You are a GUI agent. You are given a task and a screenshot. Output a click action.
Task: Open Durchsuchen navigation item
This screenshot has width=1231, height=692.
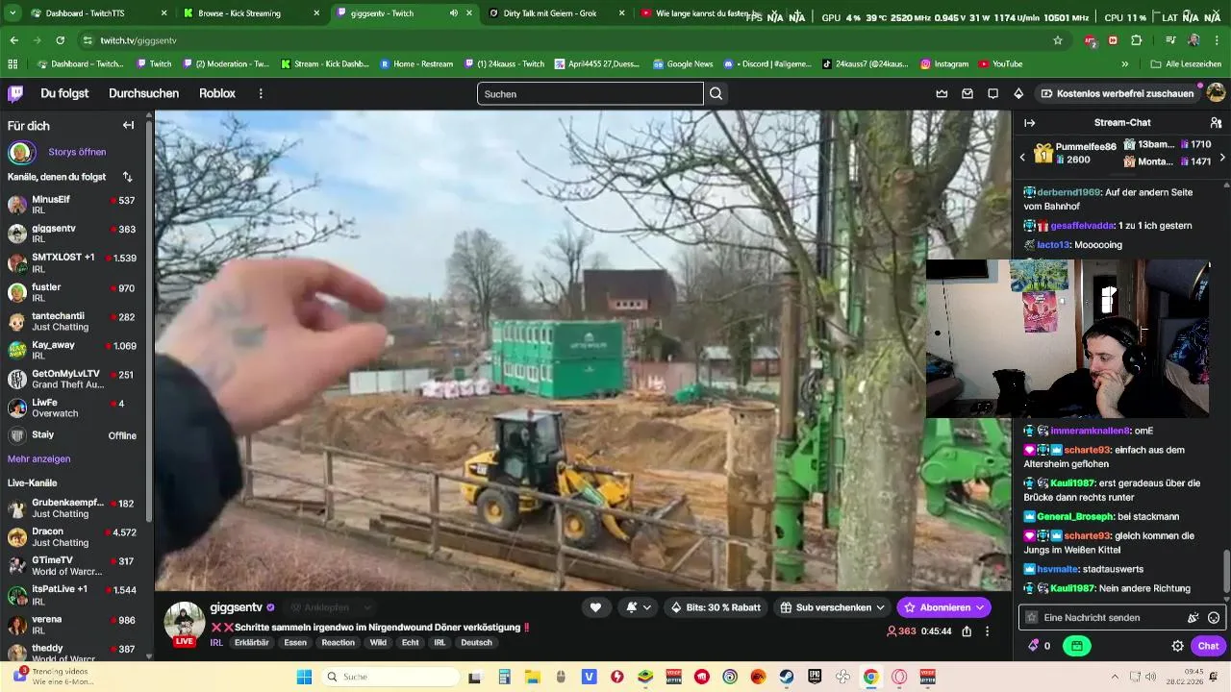(x=143, y=93)
